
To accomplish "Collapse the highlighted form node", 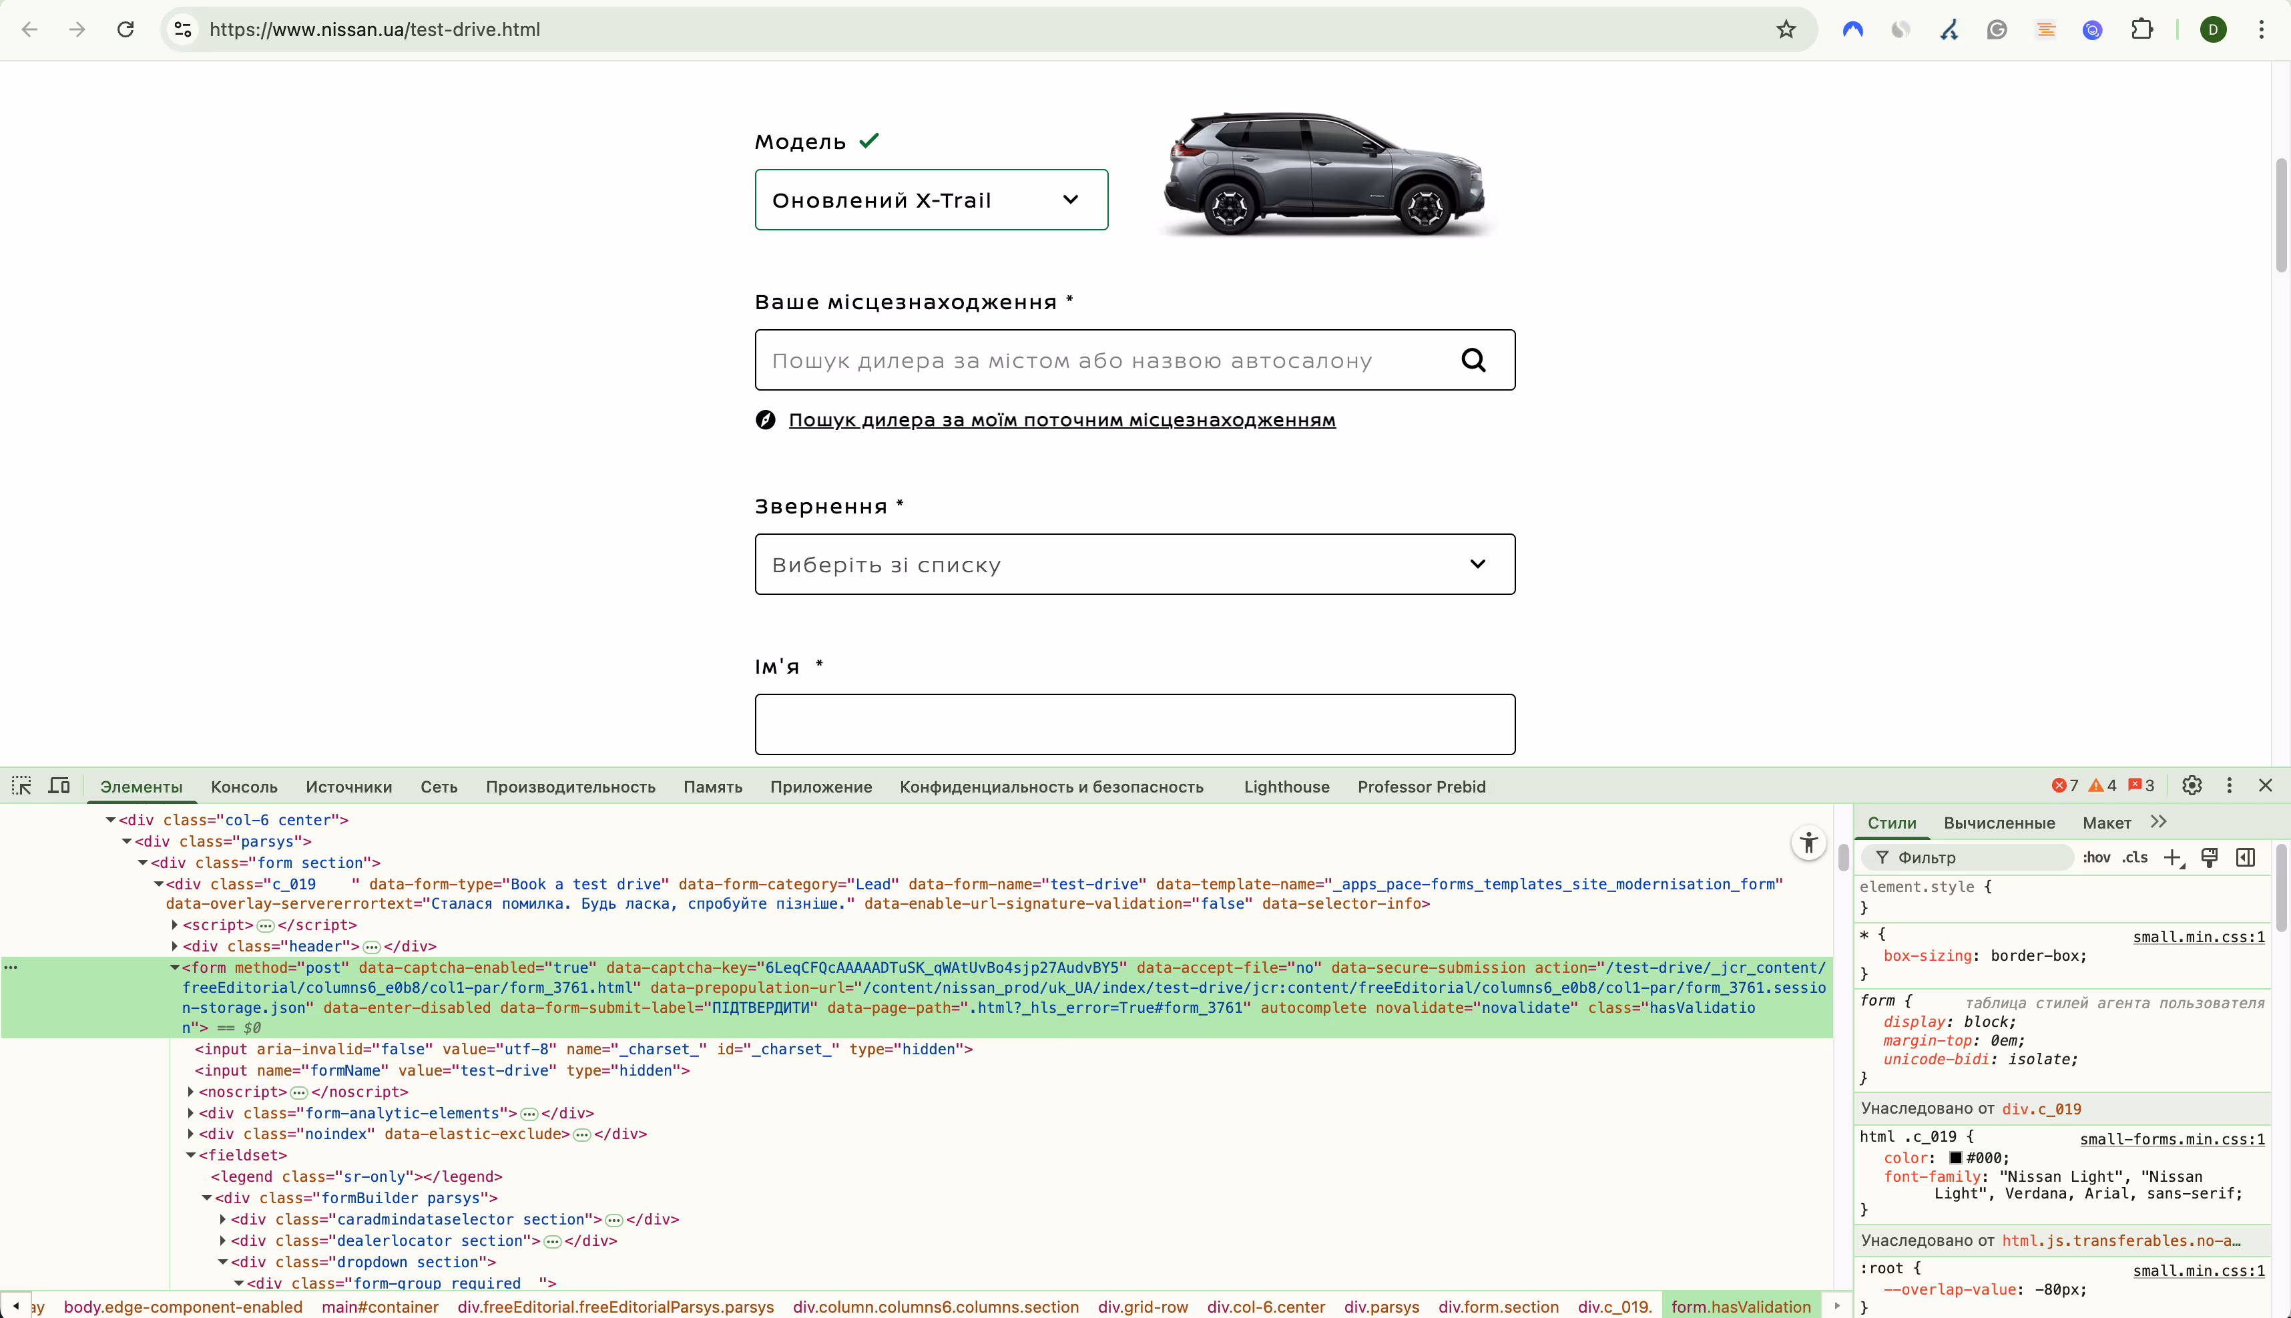I will point(175,967).
